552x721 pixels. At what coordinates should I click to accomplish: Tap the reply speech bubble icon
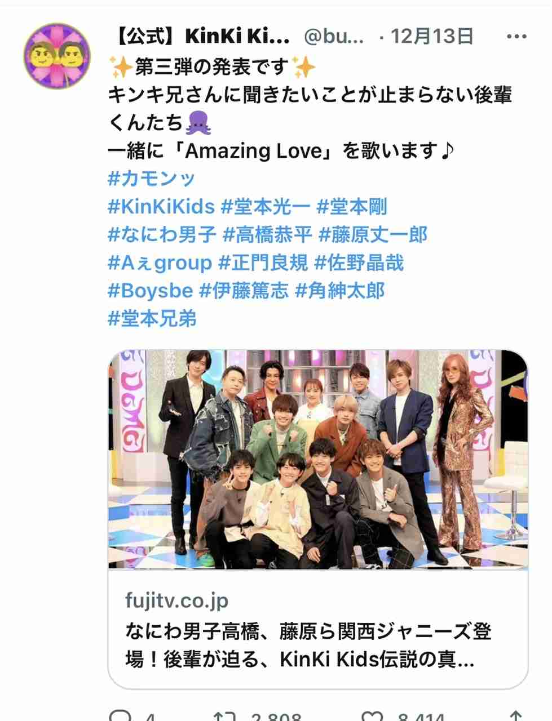click(120, 715)
